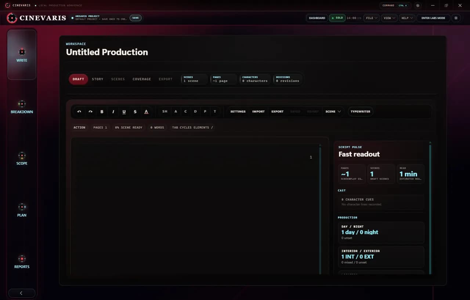
Task: Open the Dashboard
Action: (317, 18)
